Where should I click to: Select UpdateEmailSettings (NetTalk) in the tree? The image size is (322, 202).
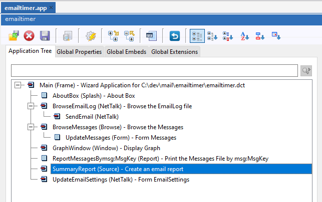pos(121,180)
